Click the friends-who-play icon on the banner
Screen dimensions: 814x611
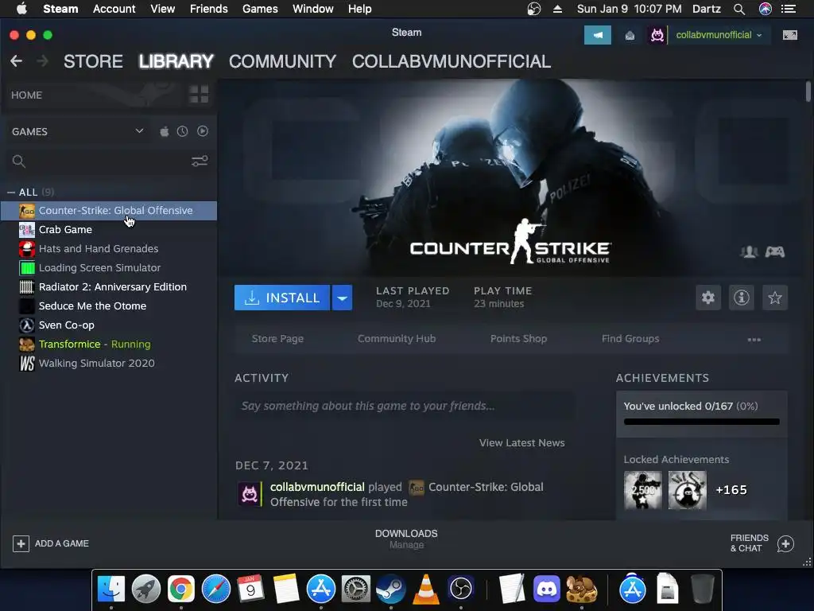(749, 252)
